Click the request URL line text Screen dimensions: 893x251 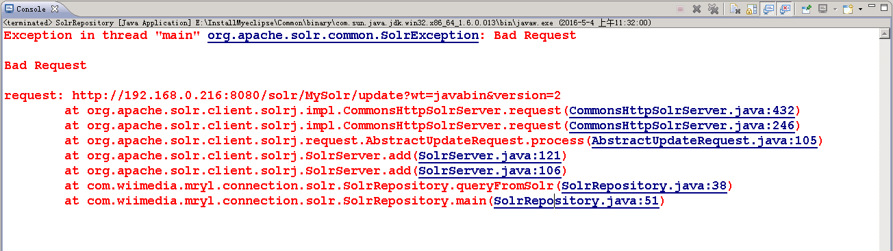click(283, 95)
